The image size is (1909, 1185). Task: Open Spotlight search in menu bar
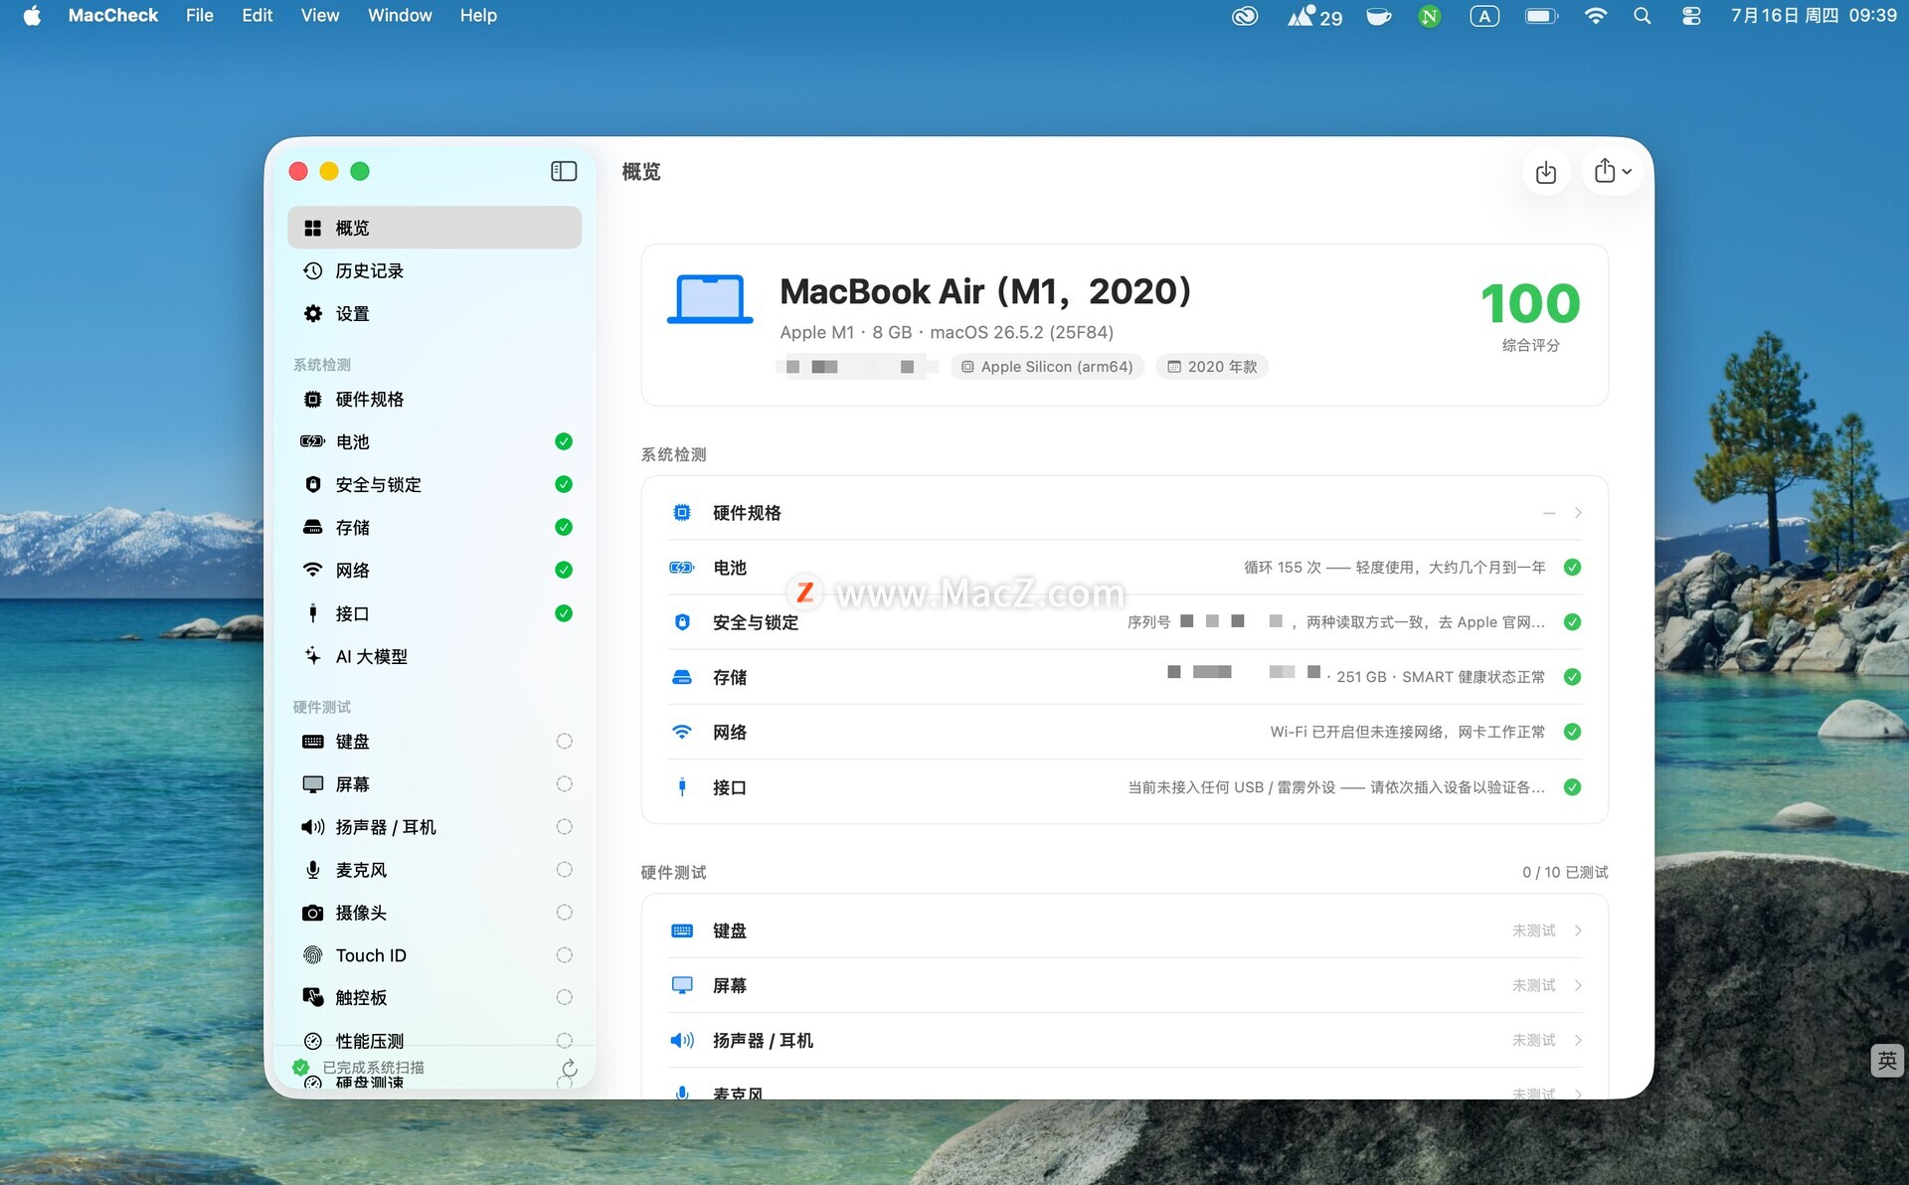click(1643, 16)
